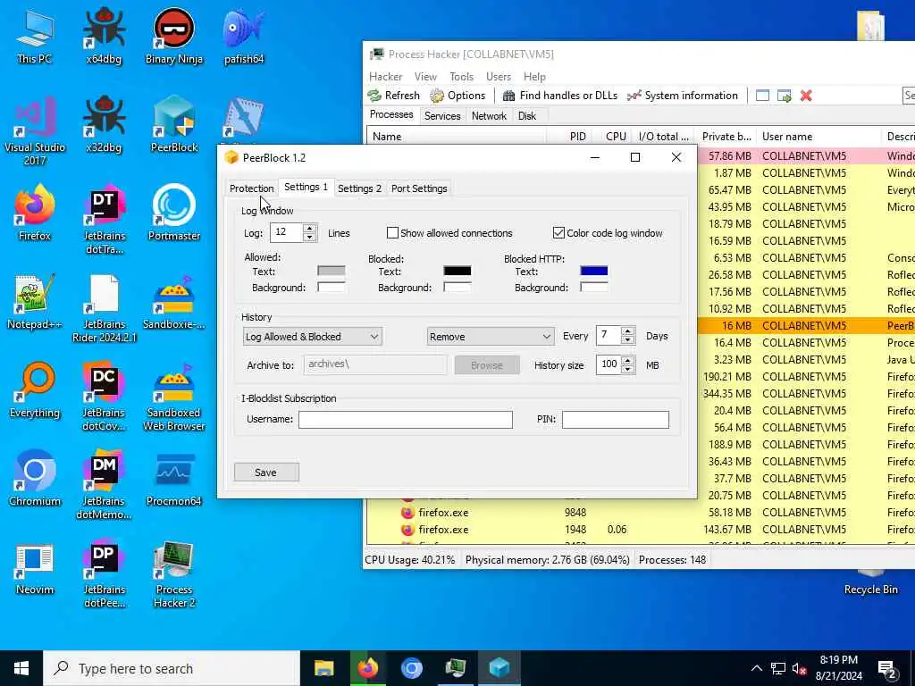915x686 pixels.
Task: Click Browse button for archive path
Action: coord(487,365)
